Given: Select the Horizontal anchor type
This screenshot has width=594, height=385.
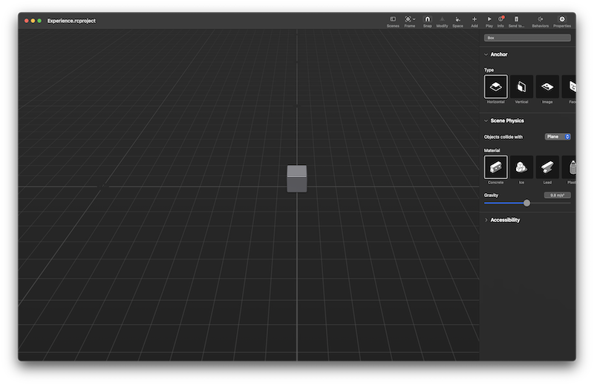Looking at the screenshot, I should coord(495,87).
